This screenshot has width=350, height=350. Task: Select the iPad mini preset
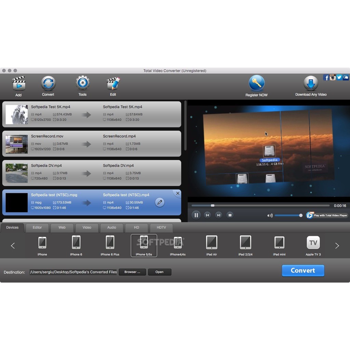[x=279, y=245]
